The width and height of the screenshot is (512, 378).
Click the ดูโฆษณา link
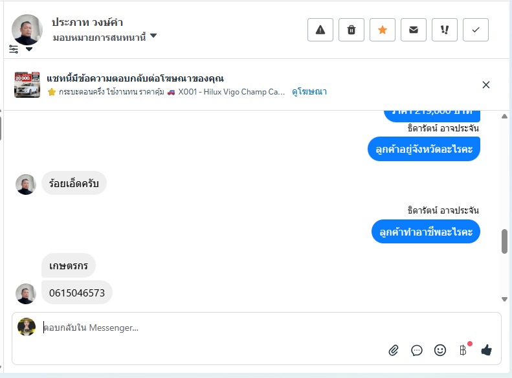(309, 92)
